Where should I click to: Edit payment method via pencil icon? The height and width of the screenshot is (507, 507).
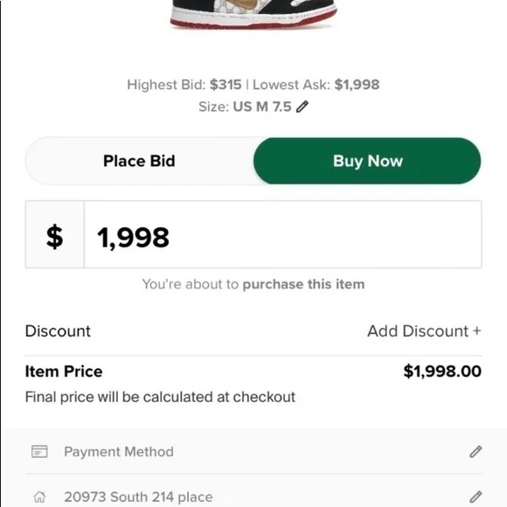(x=476, y=452)
